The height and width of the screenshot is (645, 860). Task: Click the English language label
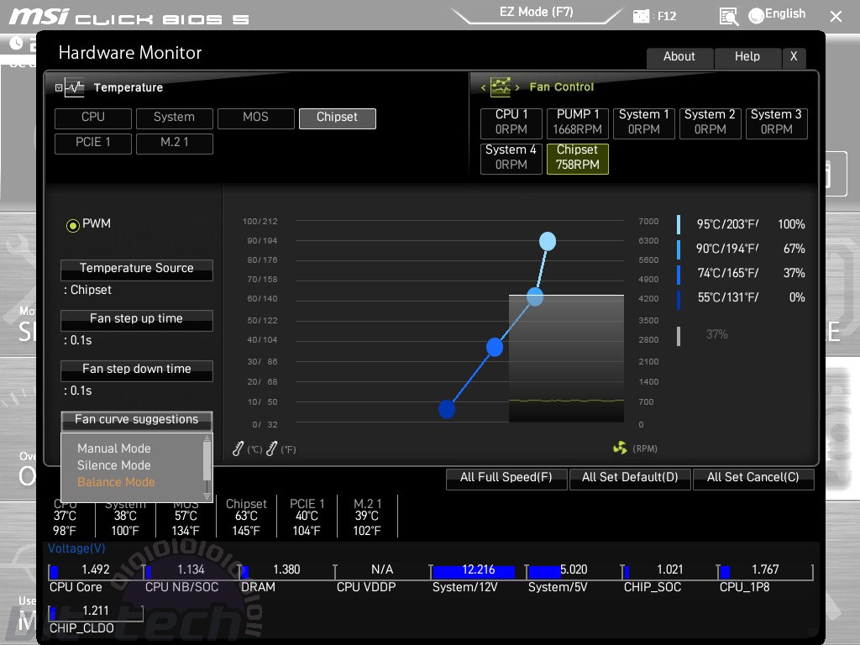tap(785, 14)
